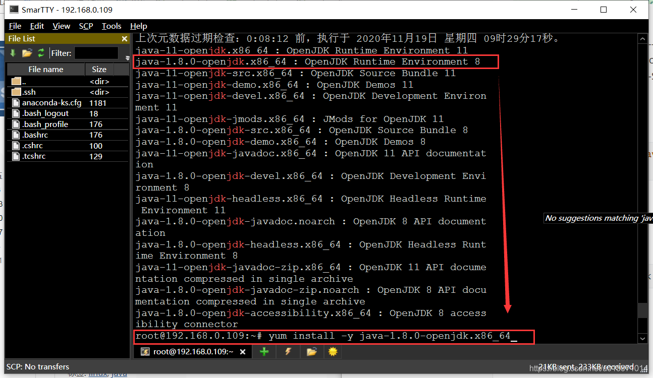The width and height of the screenshot is (653, 378).
Task: Click the open folder icon in File List toolbar
Action: tap(27, 53)
